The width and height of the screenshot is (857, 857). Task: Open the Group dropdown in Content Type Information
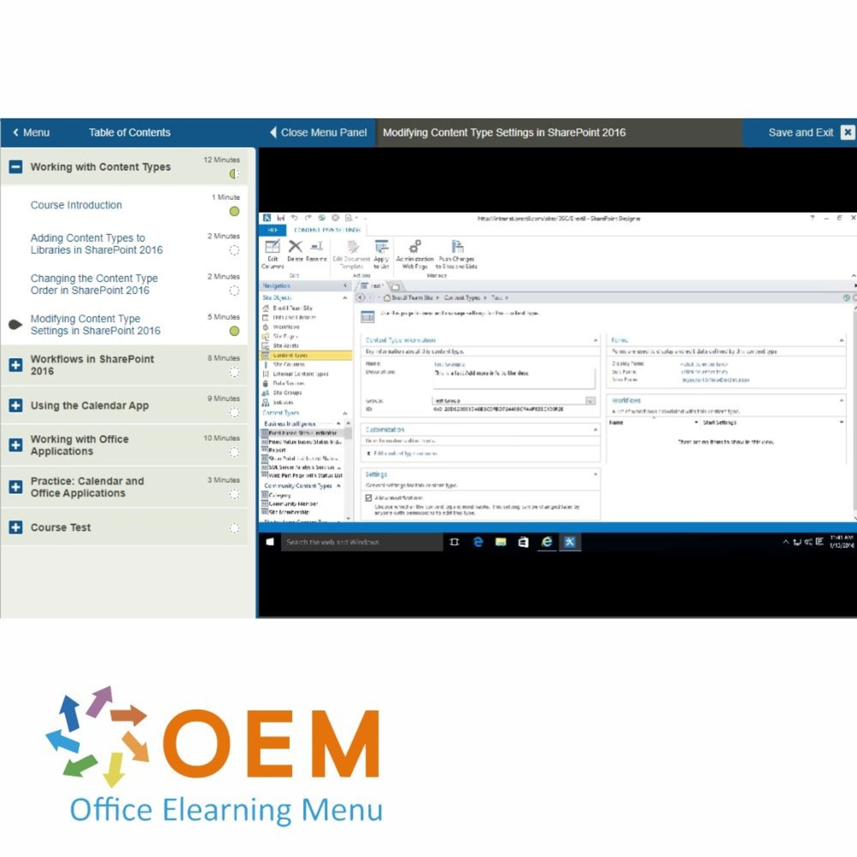pyautogui.click(x=590, y=401)
